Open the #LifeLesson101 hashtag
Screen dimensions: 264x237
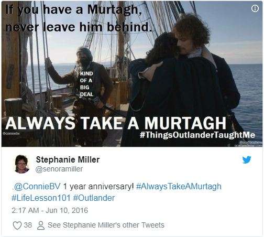[x=41, y=198]
